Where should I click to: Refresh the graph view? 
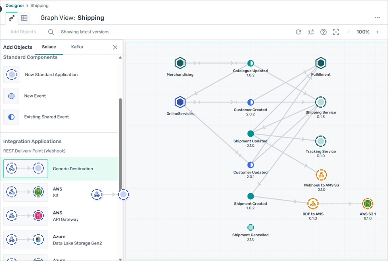pos(298,32)
